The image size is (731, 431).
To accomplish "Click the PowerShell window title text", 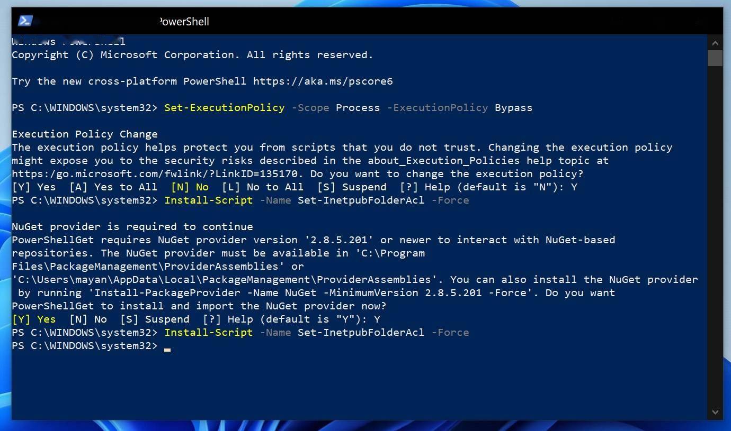I will [184, 22].
